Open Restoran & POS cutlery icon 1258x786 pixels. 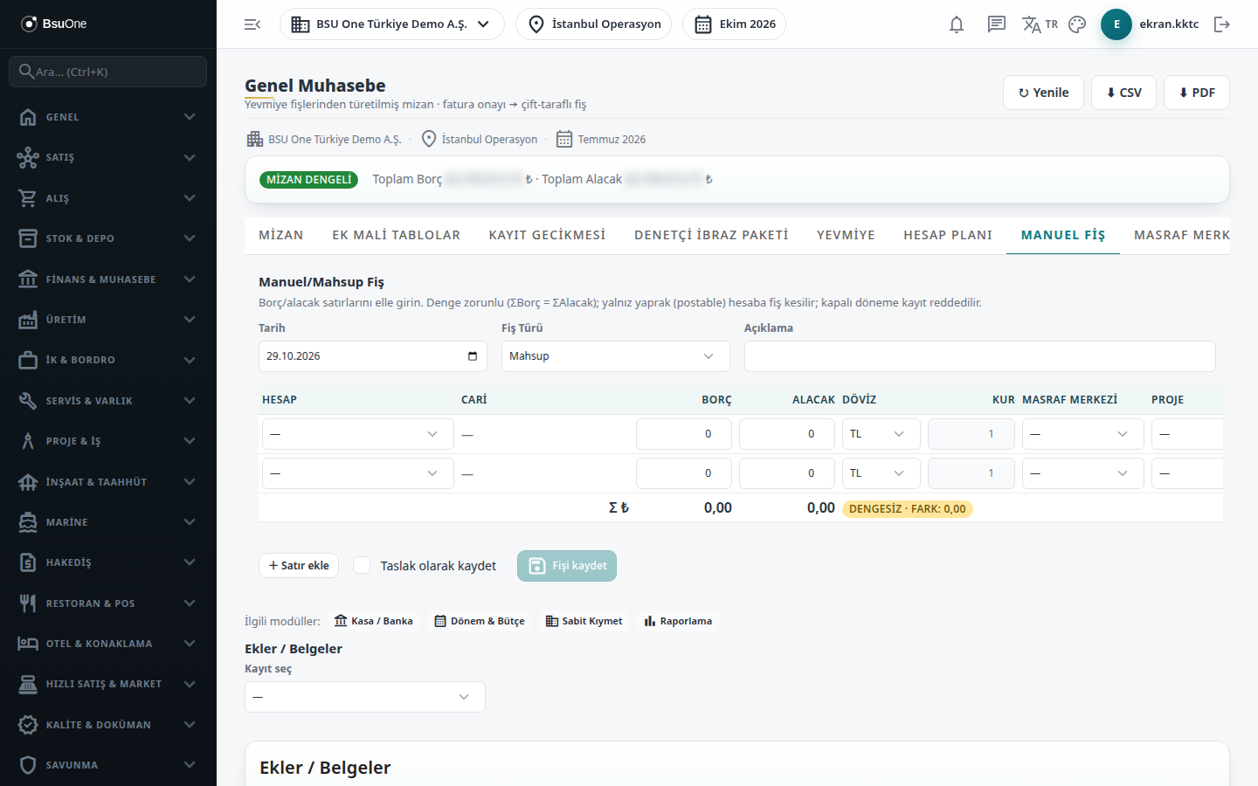(28, 603)
